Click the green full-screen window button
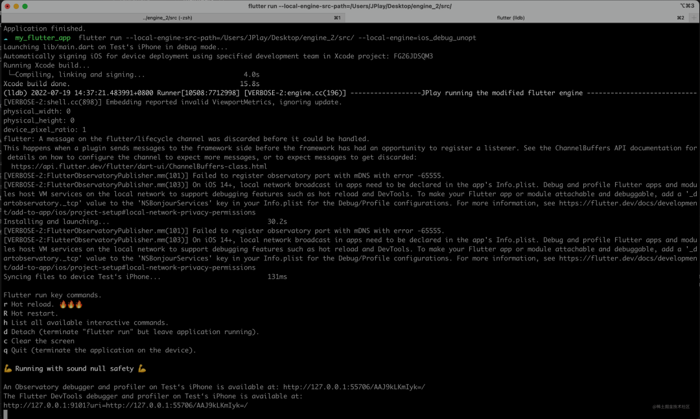The image size is (700, 419). pos(26,6)
